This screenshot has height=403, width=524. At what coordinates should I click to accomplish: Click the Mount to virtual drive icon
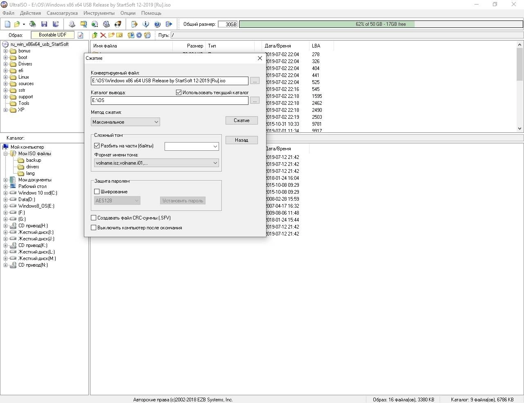(106, 24)
